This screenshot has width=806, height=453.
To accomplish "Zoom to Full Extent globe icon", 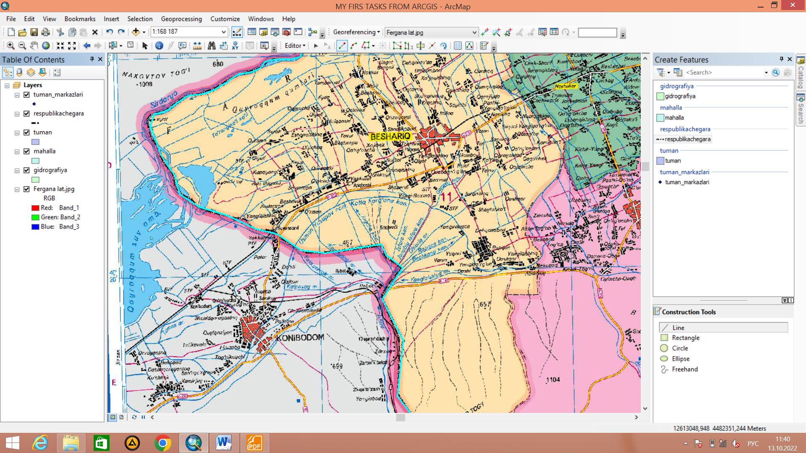I will click(46, 46).
